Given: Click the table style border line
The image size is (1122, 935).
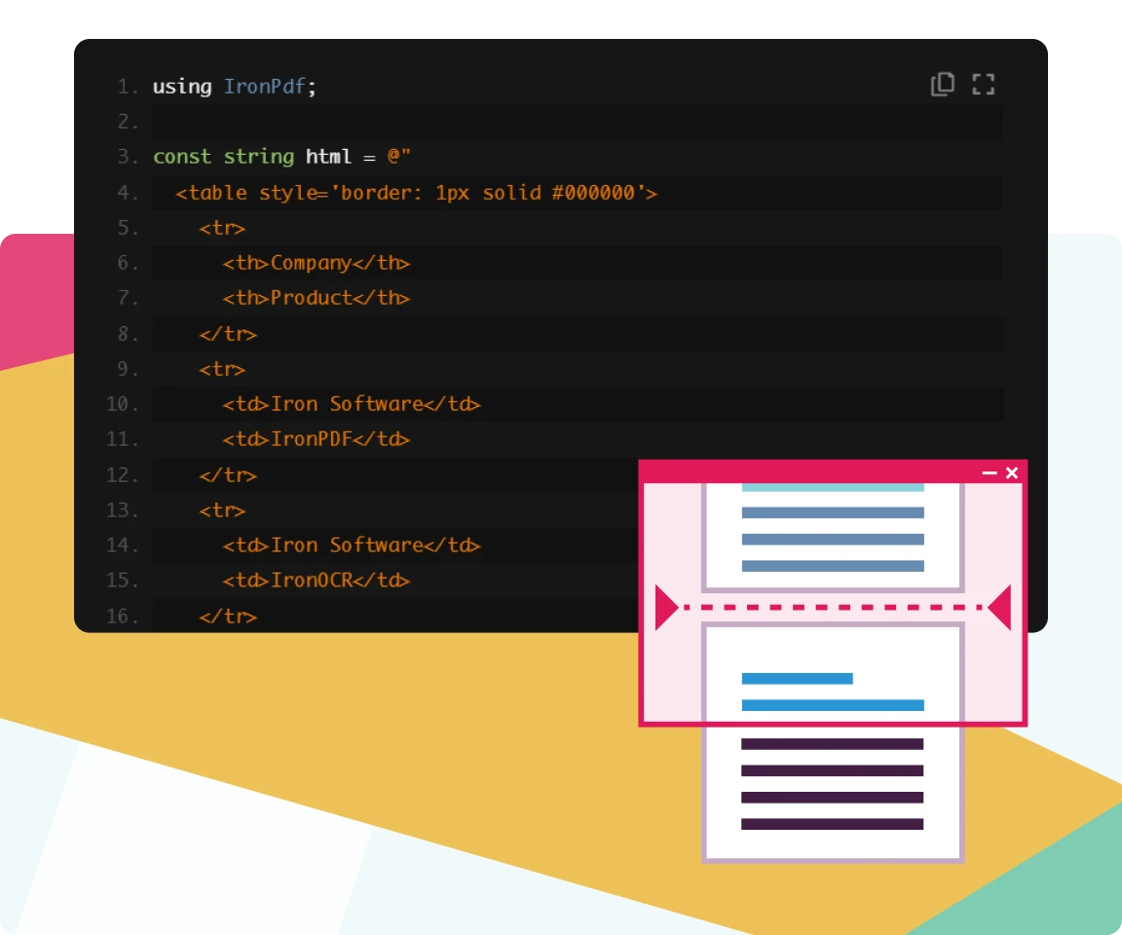Looking at the screenshot, I should pyautogui.click(x=416, y=193).
